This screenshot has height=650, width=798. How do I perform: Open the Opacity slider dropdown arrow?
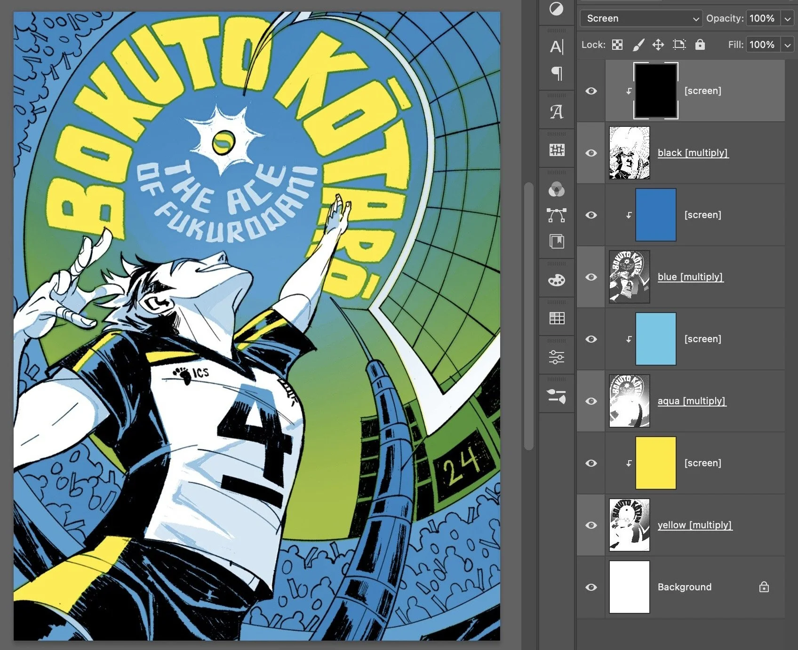click(788, 18)
